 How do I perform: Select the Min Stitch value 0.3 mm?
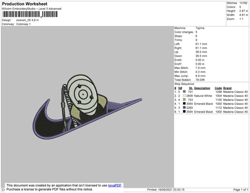(200, 72)
